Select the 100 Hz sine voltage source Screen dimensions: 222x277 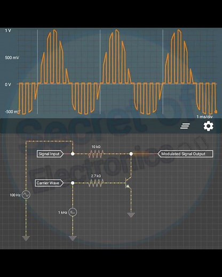coord(26,194)
